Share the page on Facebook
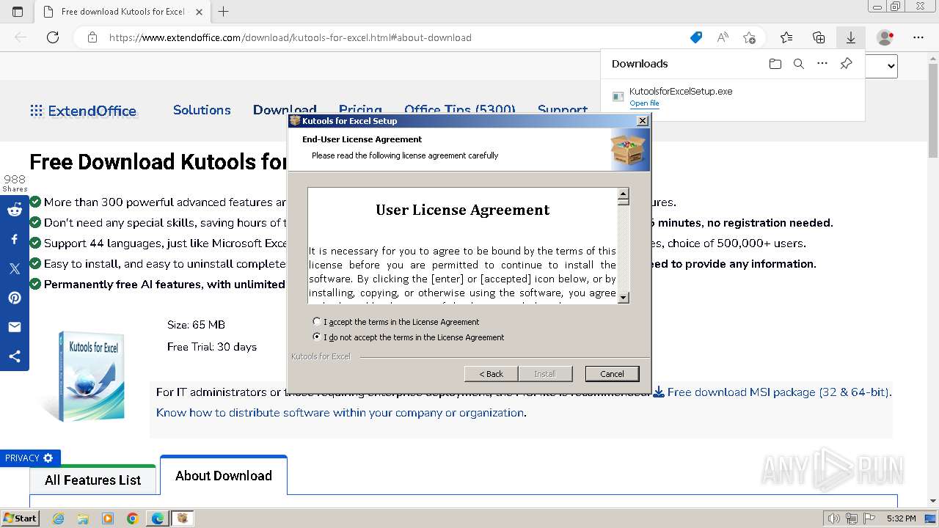The width and height of the screenshot is (939, 528). tap(15, 240)
